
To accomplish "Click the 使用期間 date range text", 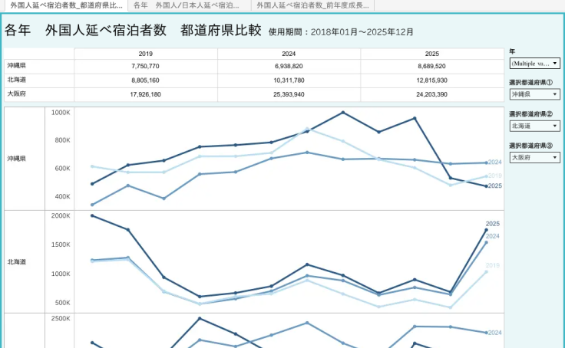I will pyautogui.click(x=341, y=32).
